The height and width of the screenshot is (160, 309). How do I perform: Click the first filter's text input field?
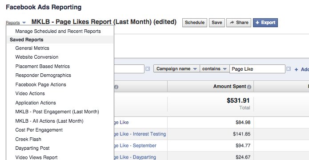tap(129, 69)
